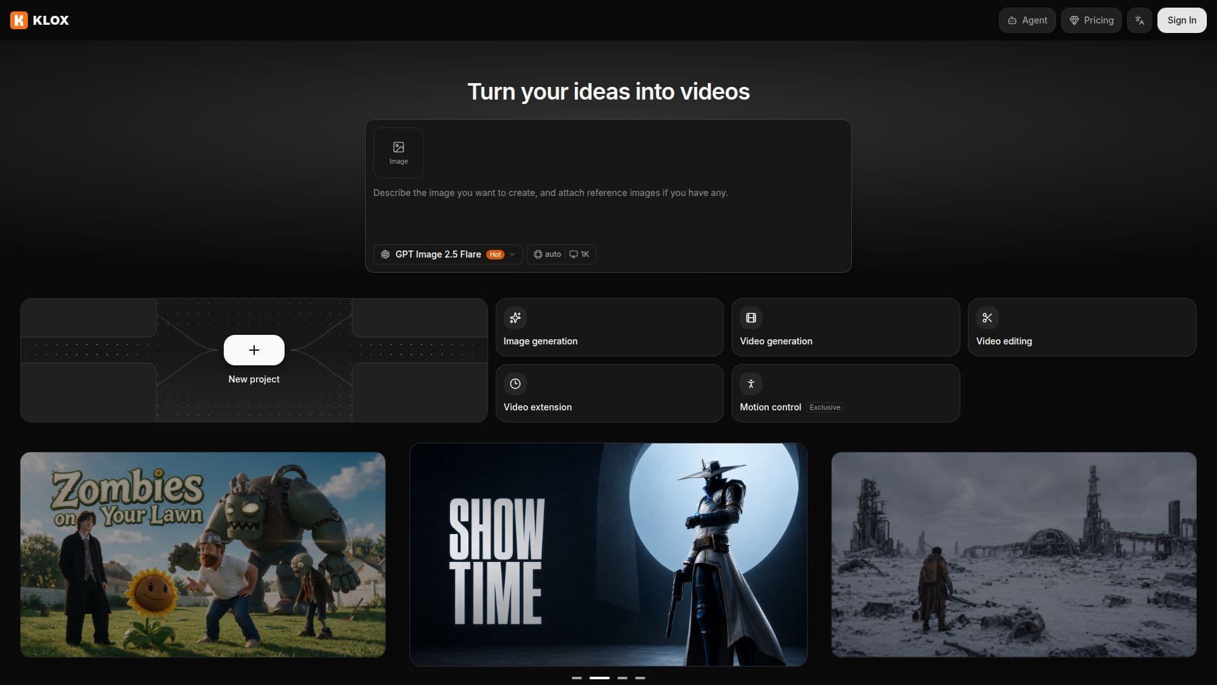Click the 'Turn your ideas into videos' heading
Image resolution: width=1217 pixels, height=685 pixels.
coord(608,92)
